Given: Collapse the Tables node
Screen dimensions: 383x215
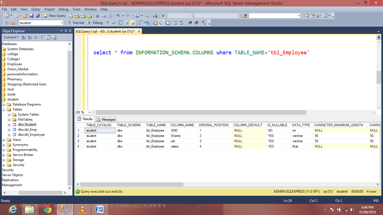Looking at the screenshot, I should point(4,109).
